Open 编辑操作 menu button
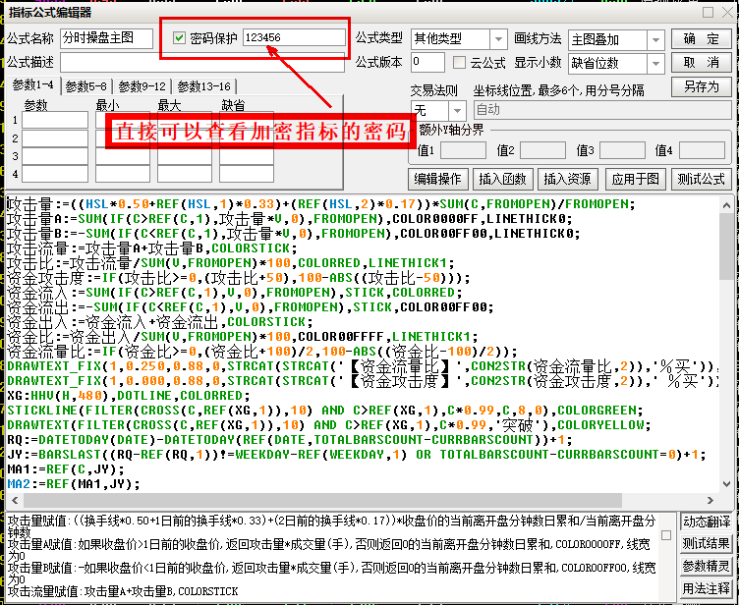This screenshot has height=605, width=739. coord(438,179)
